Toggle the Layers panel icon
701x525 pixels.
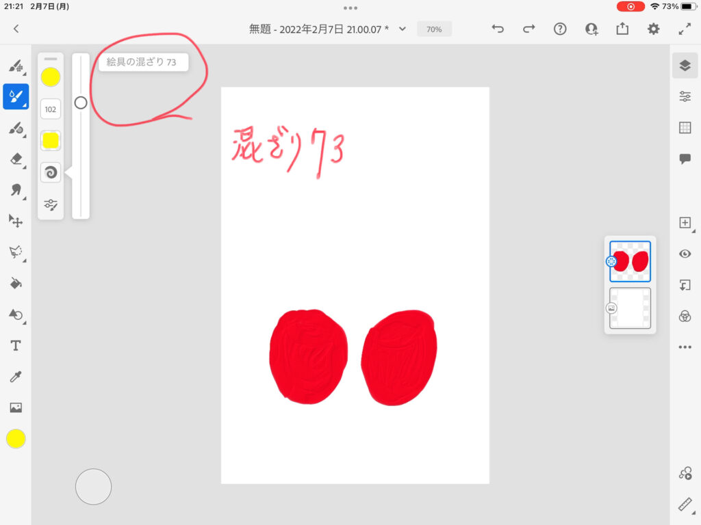[x=685, y=66]
